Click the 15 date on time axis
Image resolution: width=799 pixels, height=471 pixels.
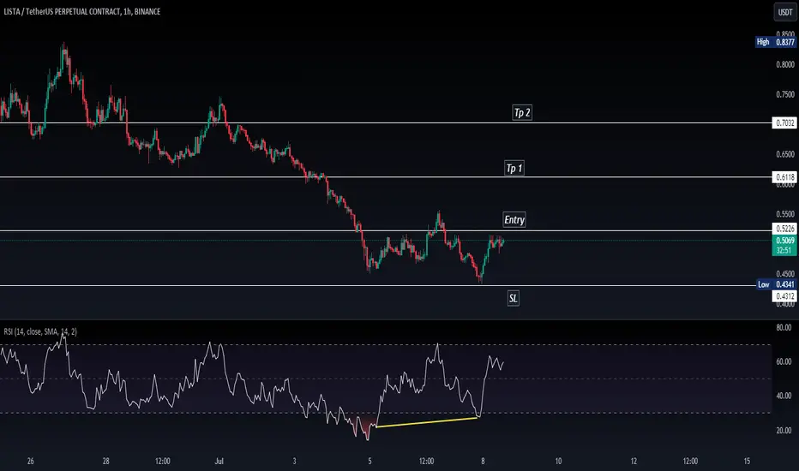pos(747,462)
